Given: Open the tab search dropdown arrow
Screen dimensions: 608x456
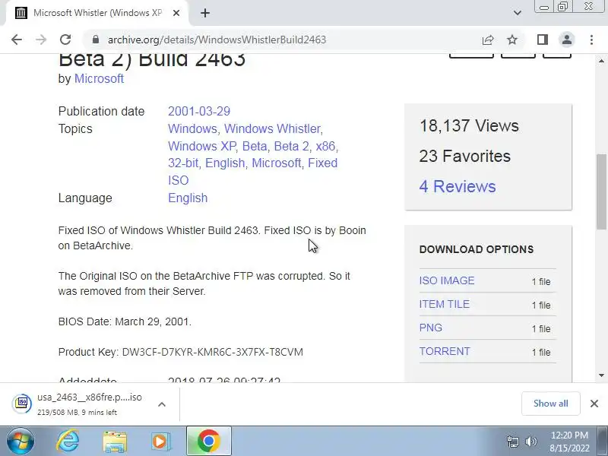Looking at the screenshot, I should 518,13.
